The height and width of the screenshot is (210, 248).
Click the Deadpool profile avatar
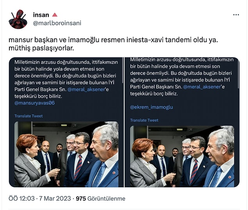(x=18, y=19)
